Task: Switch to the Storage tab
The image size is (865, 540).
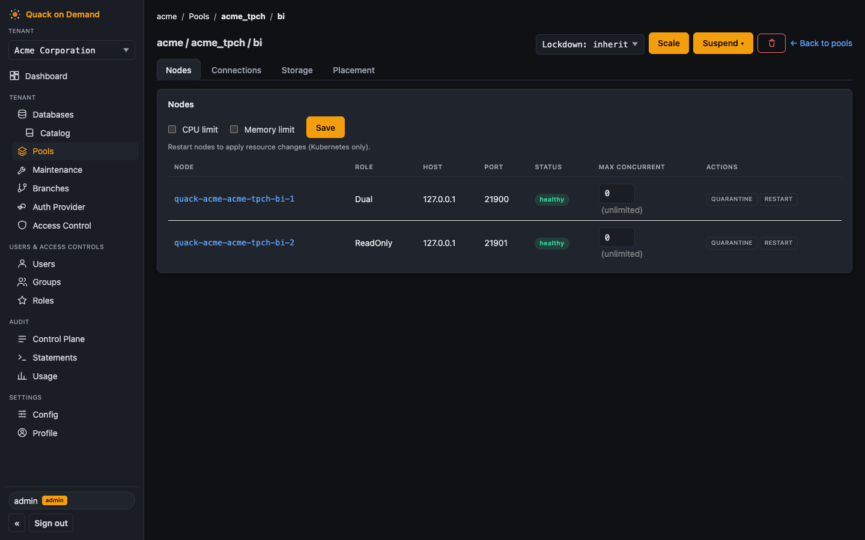Action: point(297,70)
